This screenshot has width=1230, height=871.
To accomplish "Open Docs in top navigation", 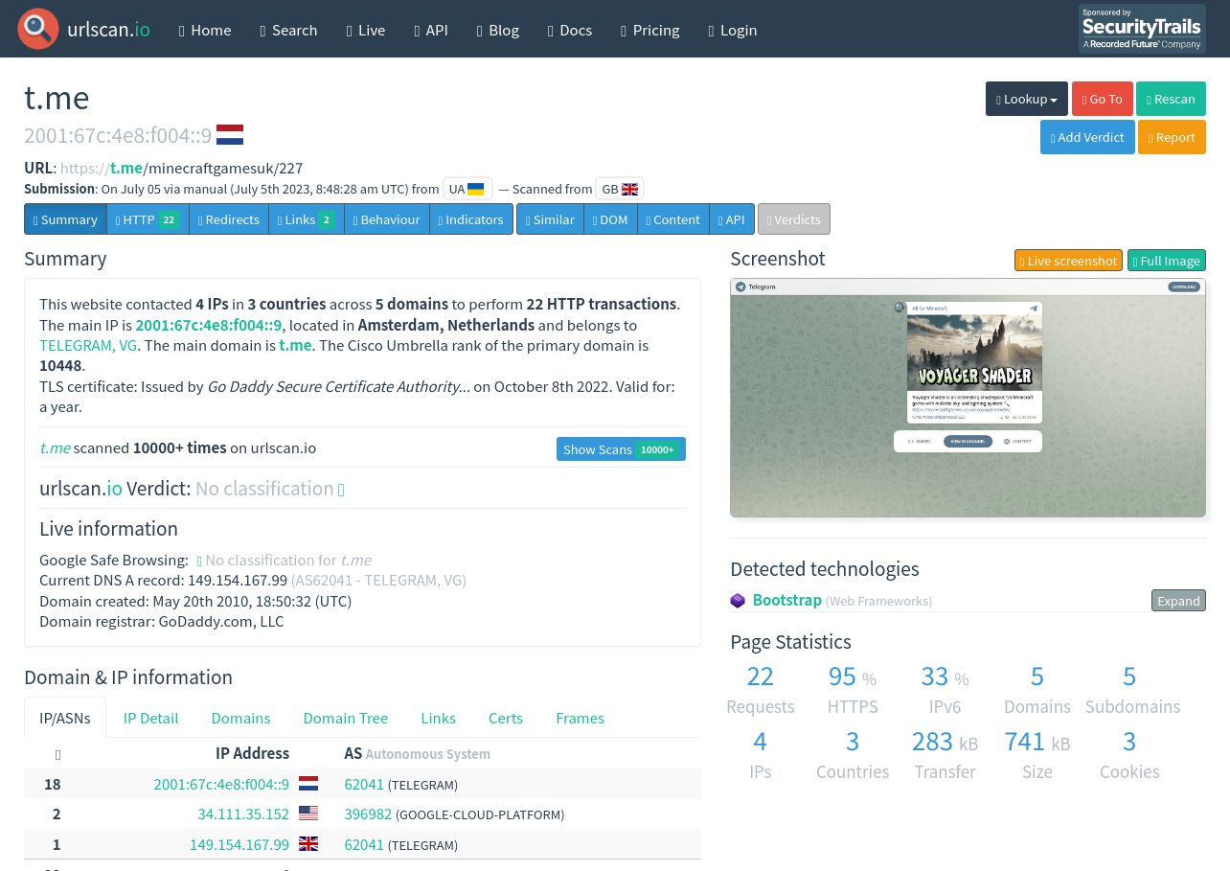I will (x=570, y=30).
